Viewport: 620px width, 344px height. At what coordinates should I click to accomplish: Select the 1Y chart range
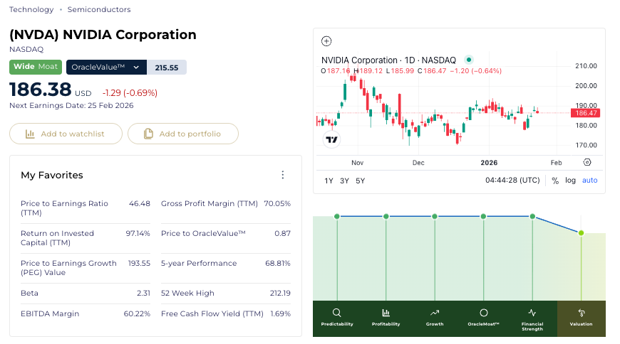coord(329,181)
